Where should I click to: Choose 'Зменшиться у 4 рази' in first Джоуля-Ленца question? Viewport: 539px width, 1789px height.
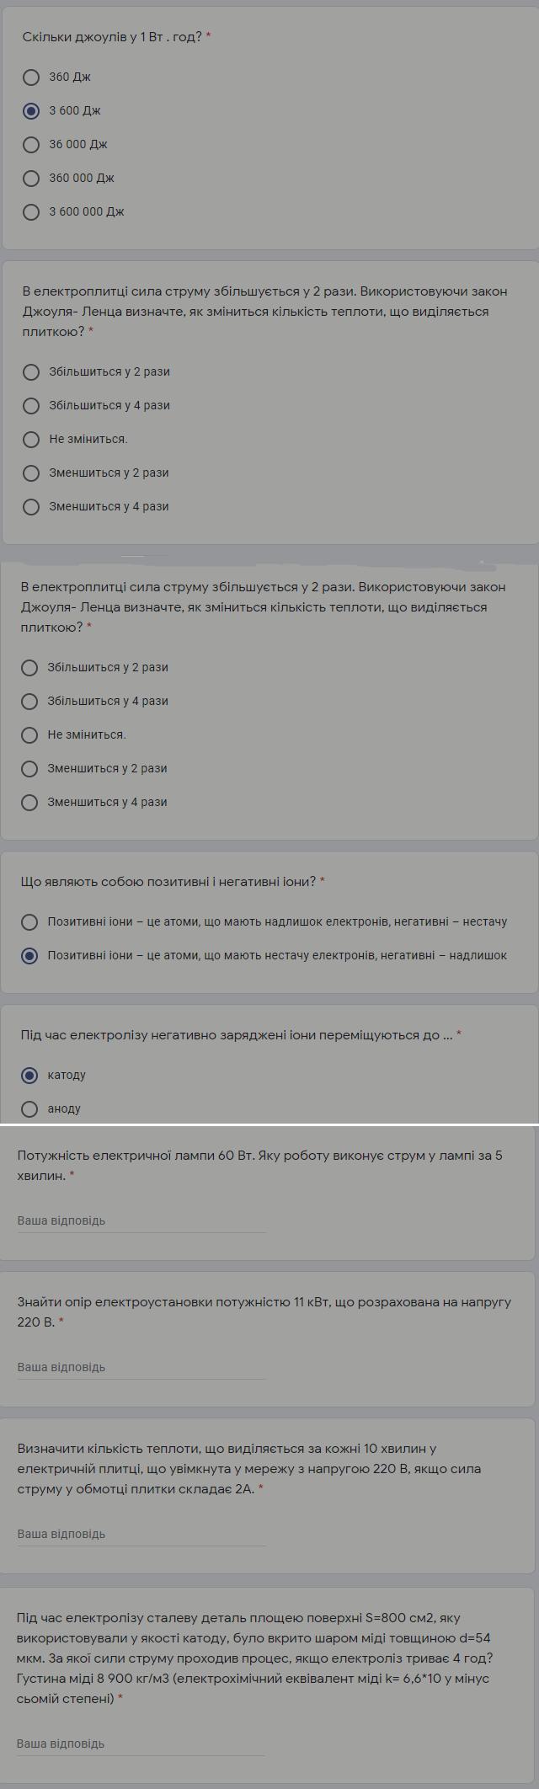click(31, 507)
